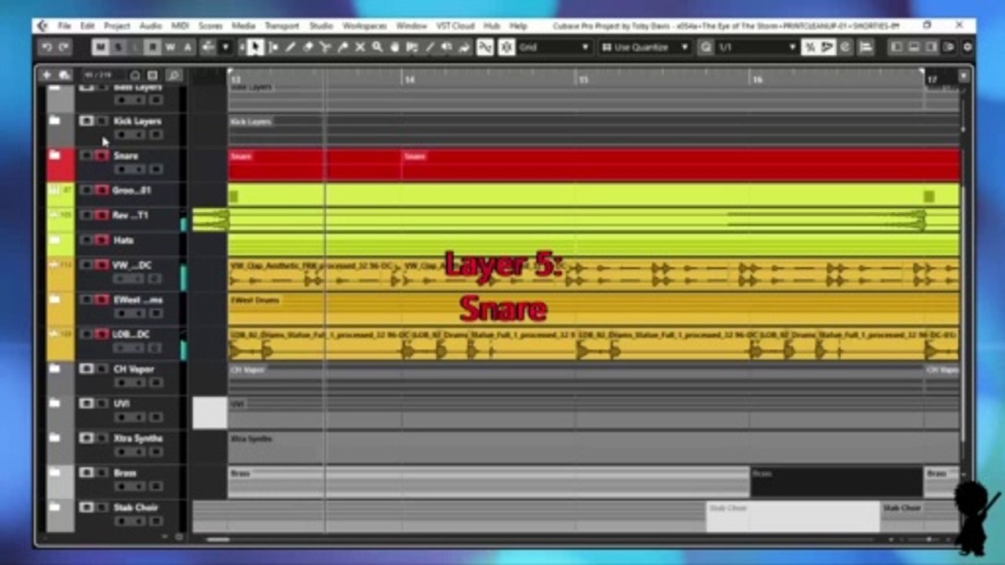
Task: Expand the CH Vapor folder track
Action: [x=54, y=369]
